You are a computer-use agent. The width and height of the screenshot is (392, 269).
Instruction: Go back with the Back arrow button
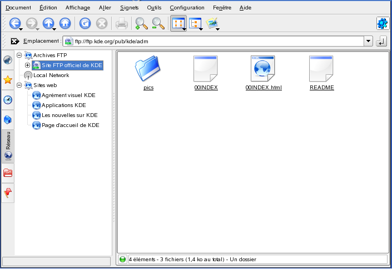[15, 23]
